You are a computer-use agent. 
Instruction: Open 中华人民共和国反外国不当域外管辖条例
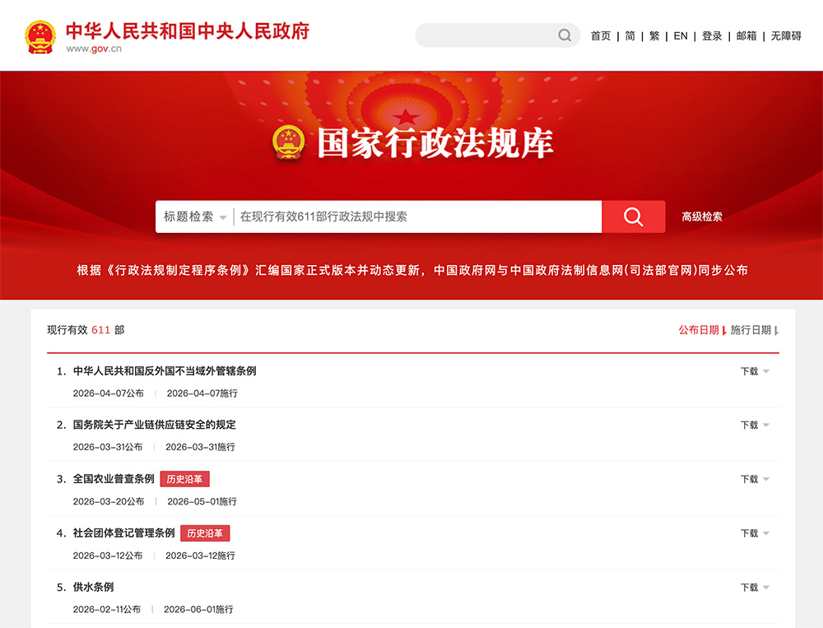(x=165, y=370)
